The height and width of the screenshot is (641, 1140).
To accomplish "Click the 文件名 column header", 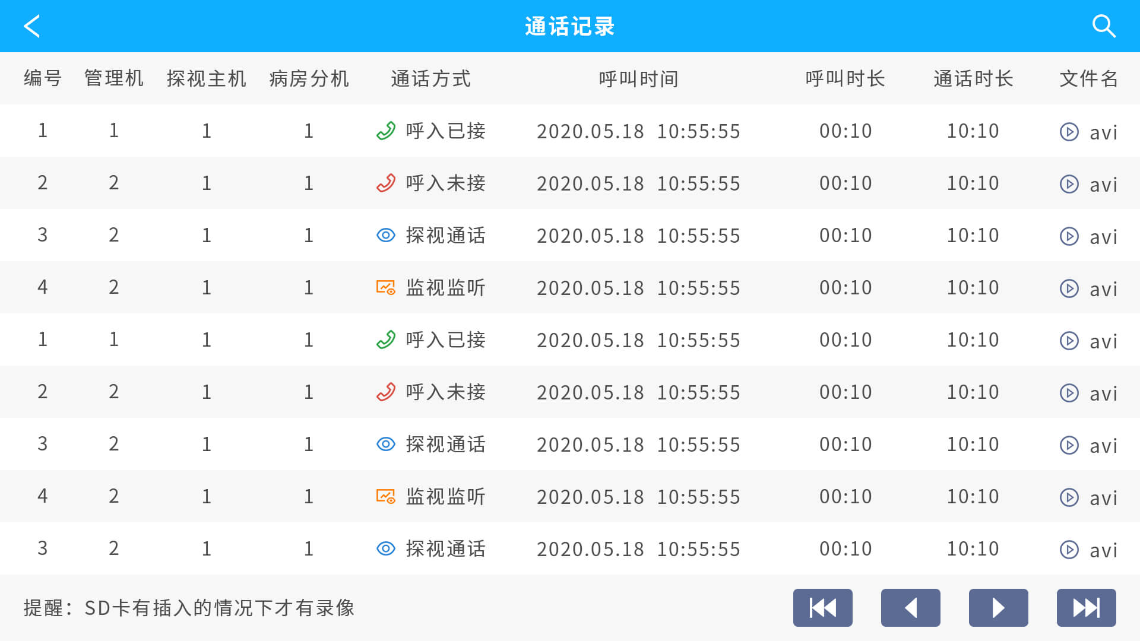I will (x=1087, y=79).
